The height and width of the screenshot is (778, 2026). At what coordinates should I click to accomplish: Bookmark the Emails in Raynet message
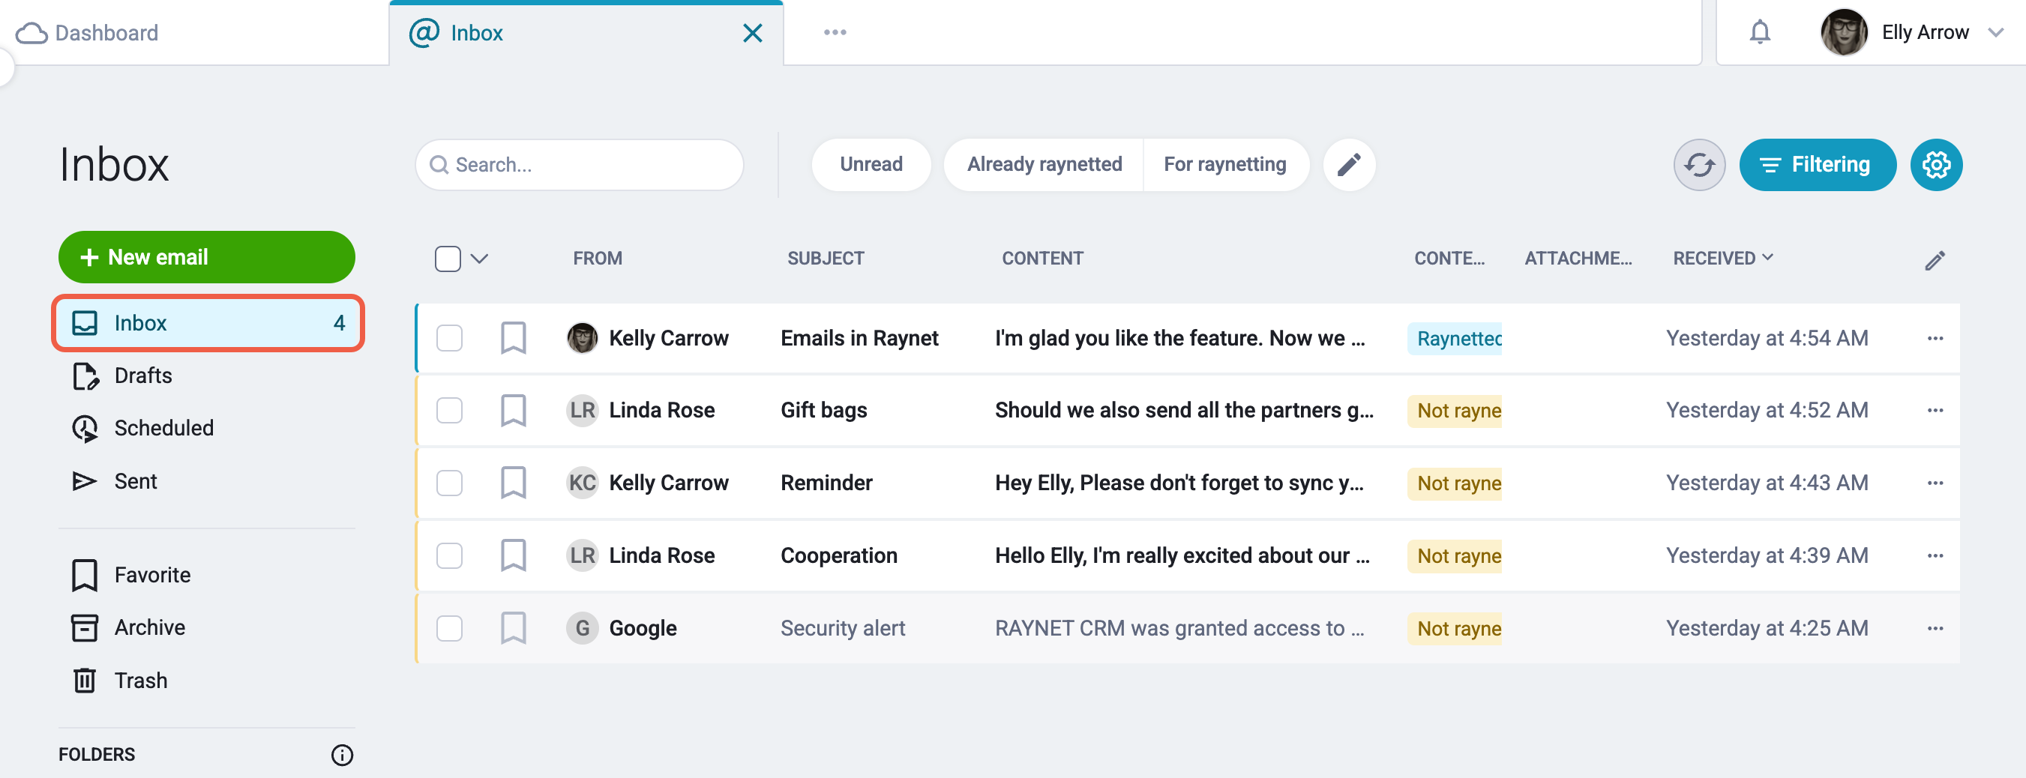coord(513,339)
